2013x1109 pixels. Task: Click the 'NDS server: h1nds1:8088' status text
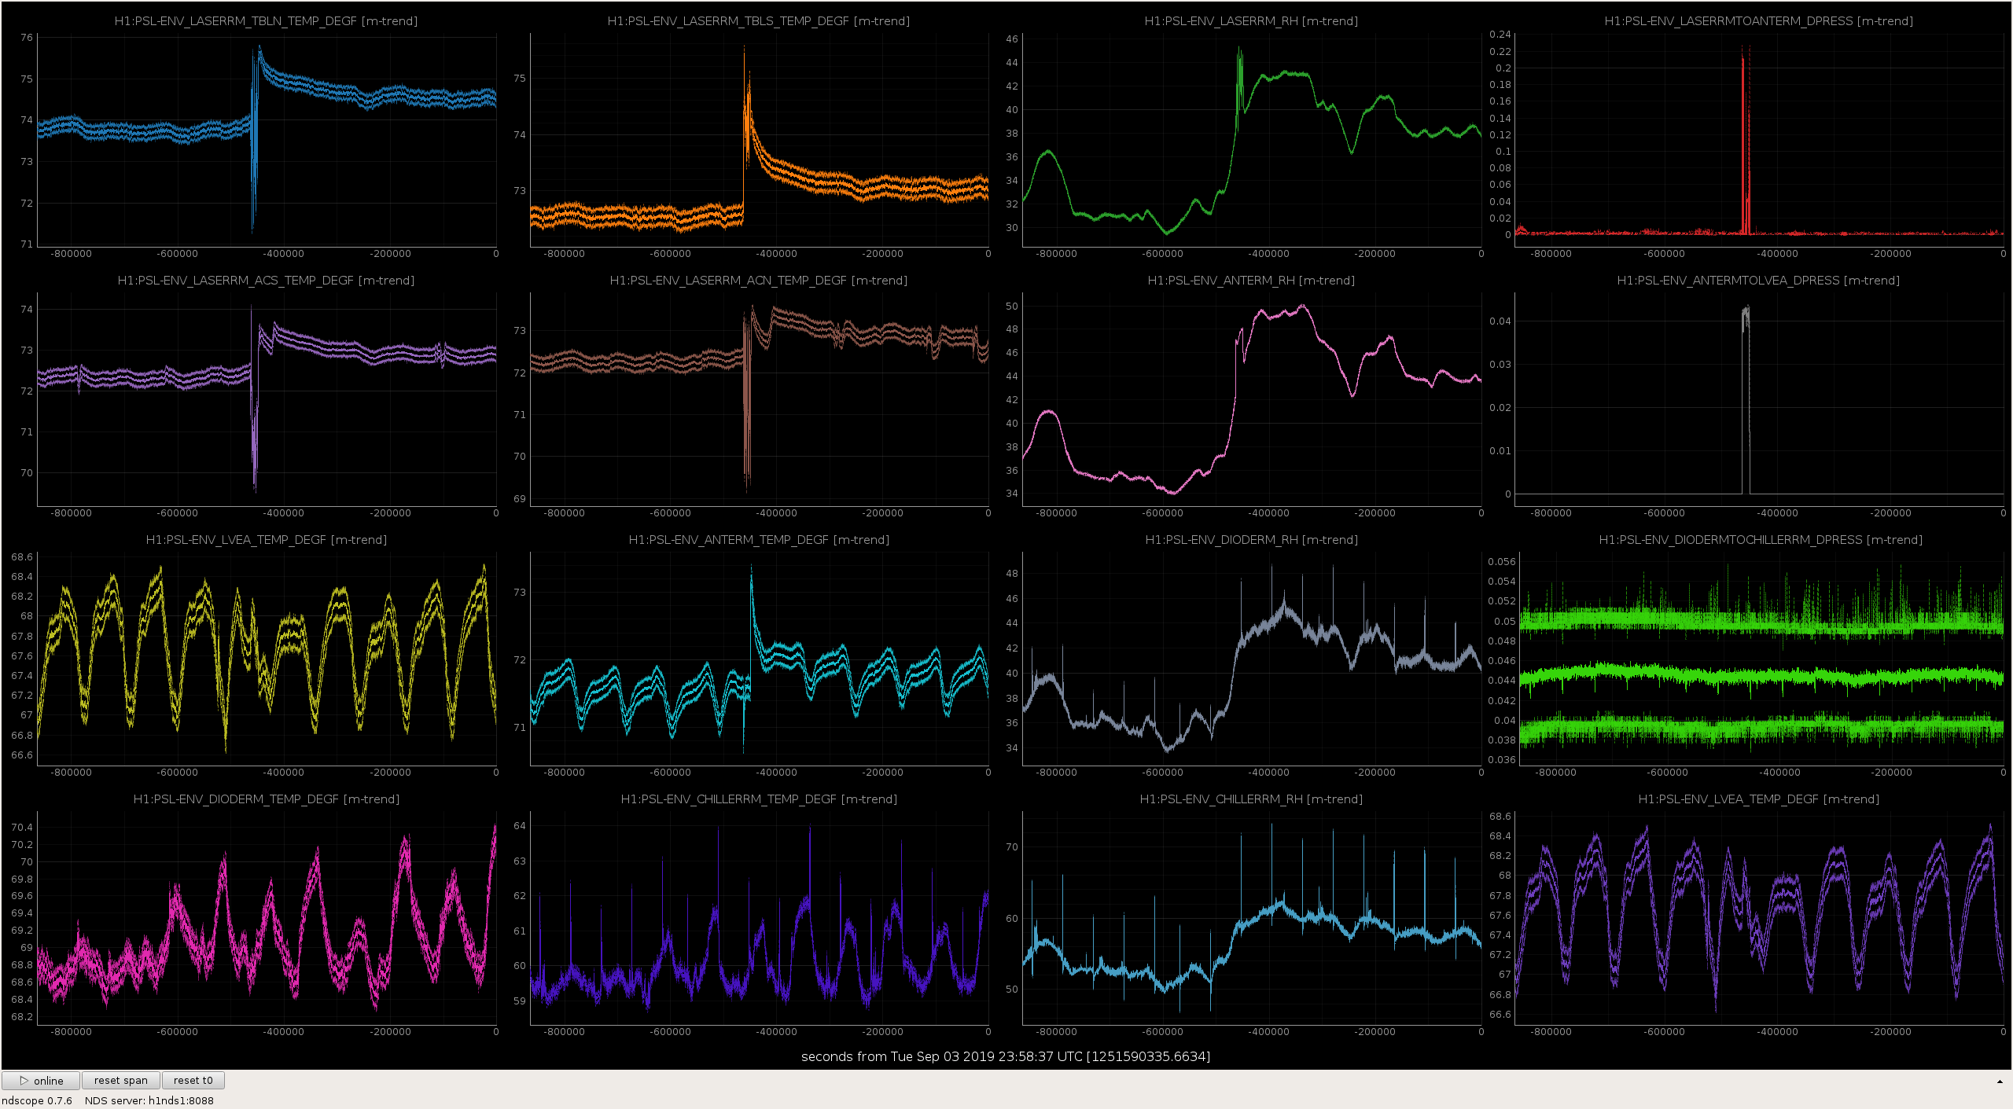coord(149,1100)
